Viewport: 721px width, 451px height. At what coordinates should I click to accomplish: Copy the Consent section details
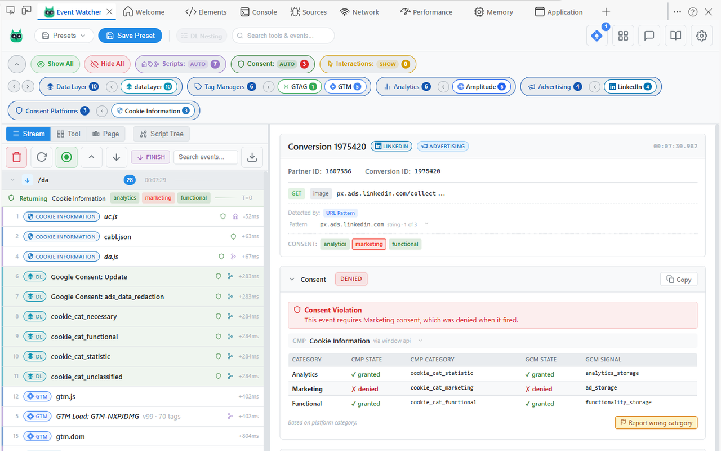(679, 279)
